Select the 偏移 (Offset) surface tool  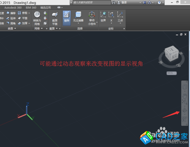pyautogui.click(x=11, y=13)
